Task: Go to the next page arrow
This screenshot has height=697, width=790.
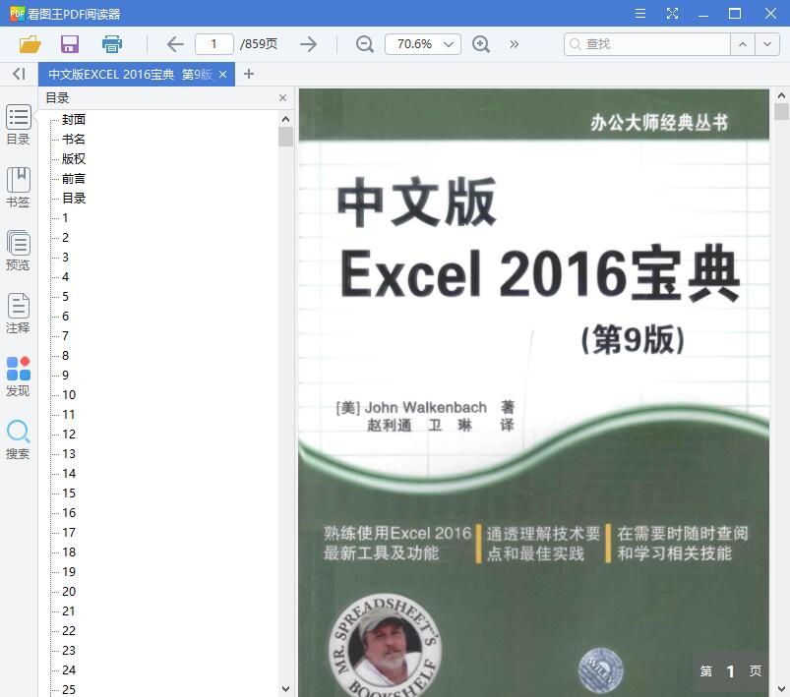Action: pos(308,44)
